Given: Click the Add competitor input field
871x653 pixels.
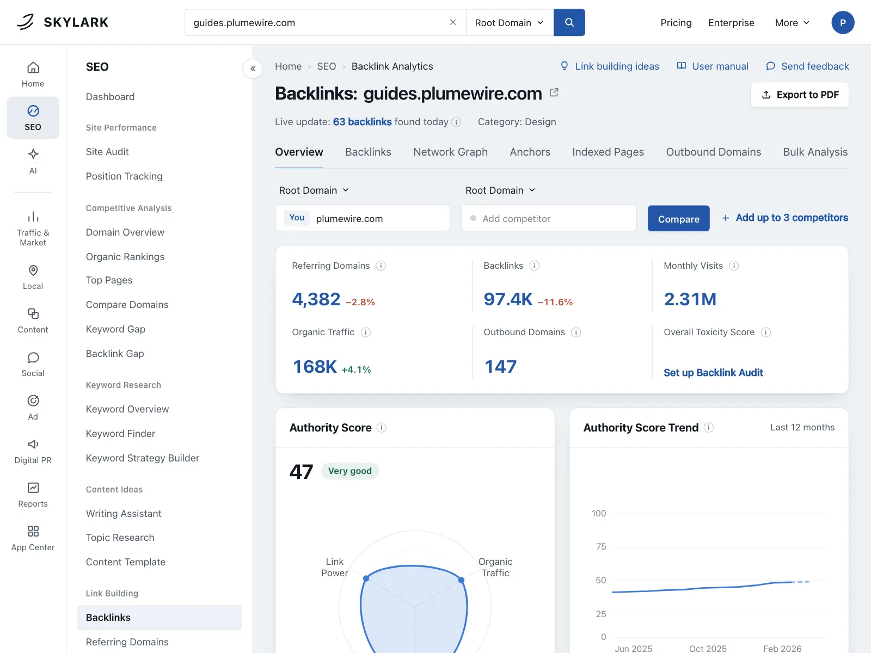Looking at the screenshot, I should (x=549, y=218).
